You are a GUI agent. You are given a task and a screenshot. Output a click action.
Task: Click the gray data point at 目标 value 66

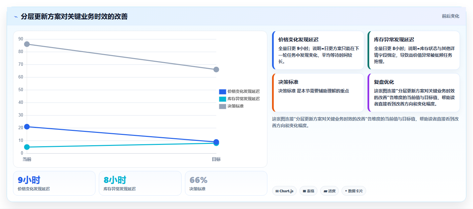[x=216, y=69]
